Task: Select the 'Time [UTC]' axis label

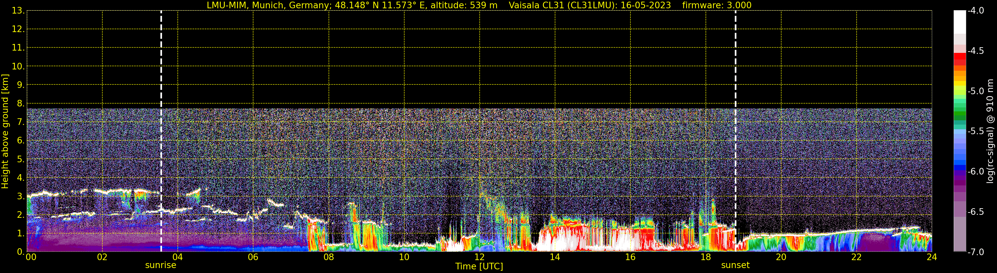Action: tap(479, 266)
